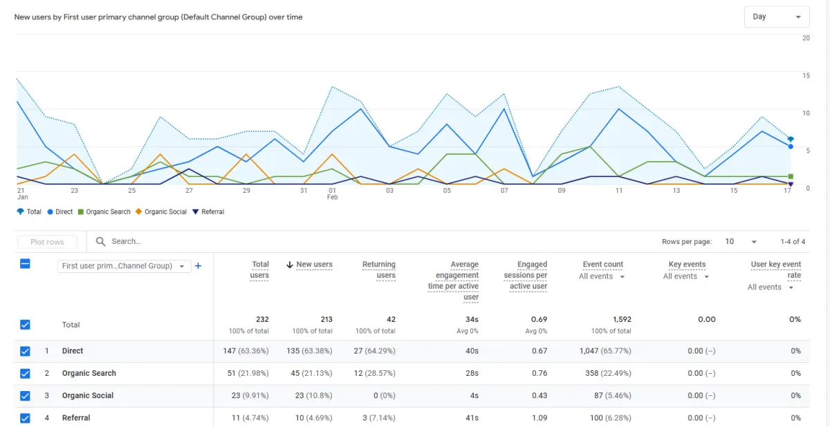830x427 pixels.
Task: Open the Event count All events filter
Action: tap(602, 276)
